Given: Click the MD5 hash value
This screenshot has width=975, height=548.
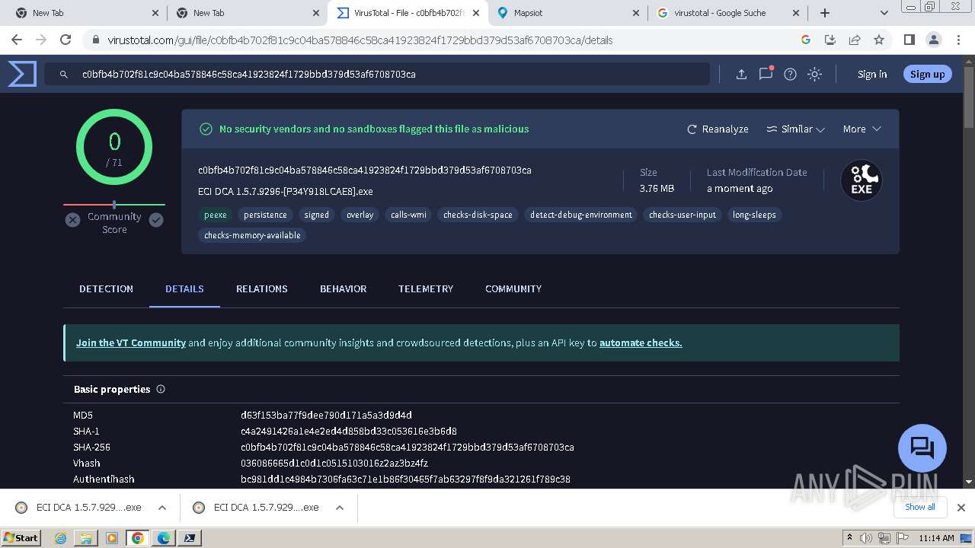Looking at the screenshot, I should (326, 415).
